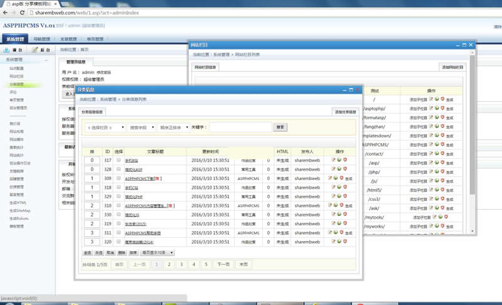Click the edit icon in the /asp/ column row
Viewport: 502px width, 305px height.
point(431,163)
